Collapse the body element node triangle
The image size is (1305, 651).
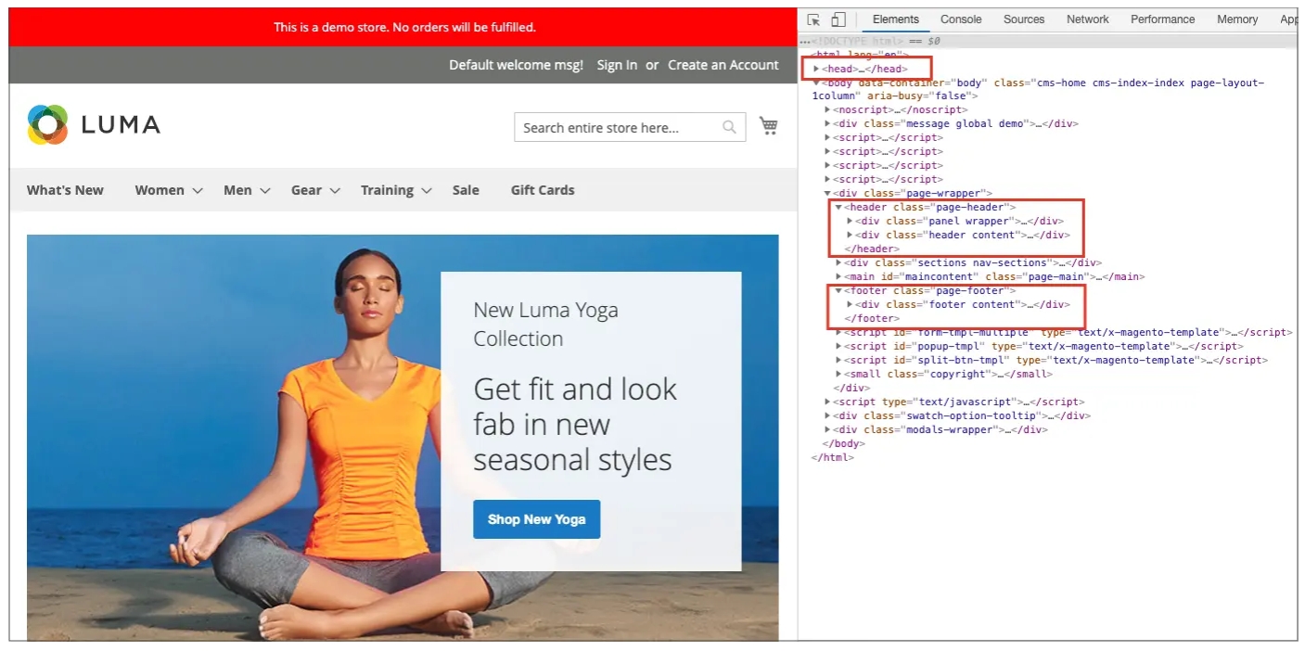click(x=817, y=83)
